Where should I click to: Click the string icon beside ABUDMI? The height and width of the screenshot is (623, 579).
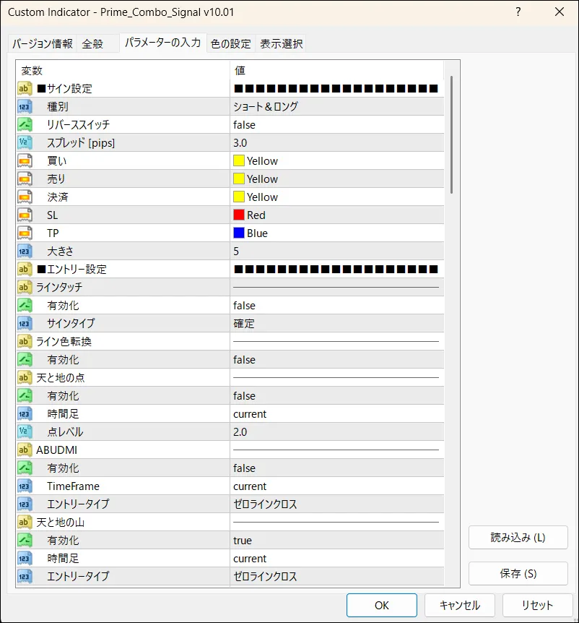tap(25, 450)
